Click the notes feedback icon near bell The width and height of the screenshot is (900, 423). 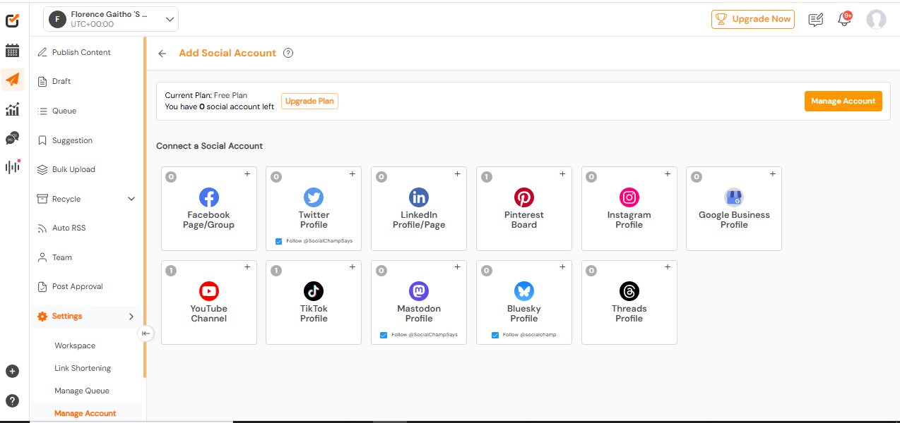point(816,20)
